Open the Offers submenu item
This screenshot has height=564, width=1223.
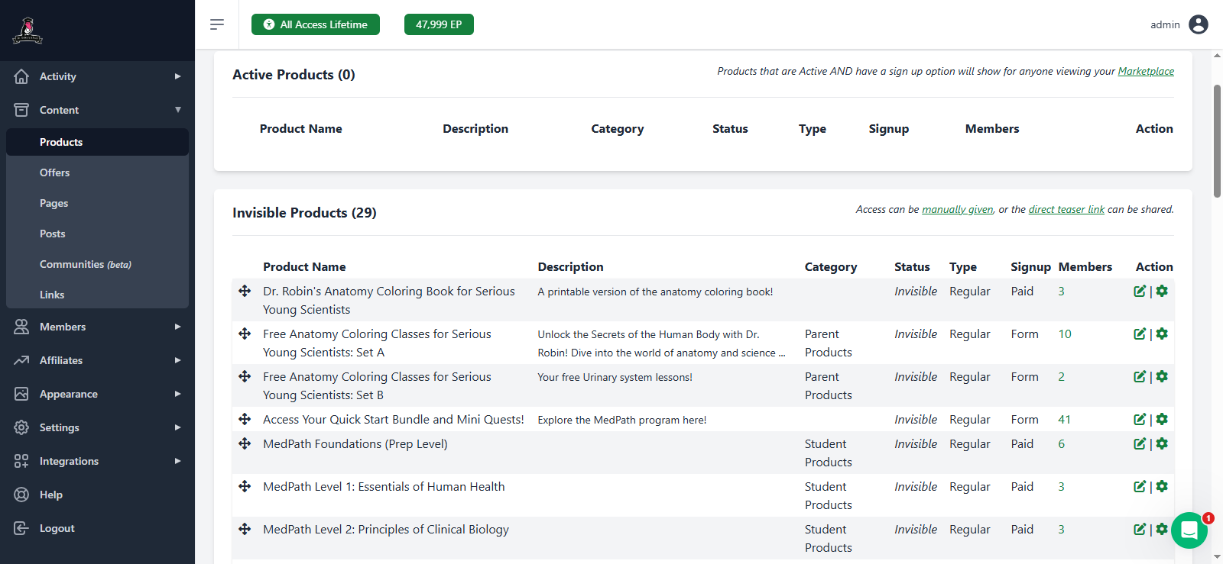55,172
